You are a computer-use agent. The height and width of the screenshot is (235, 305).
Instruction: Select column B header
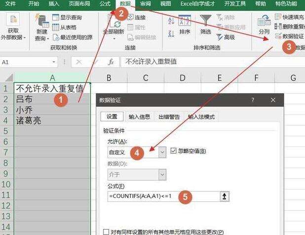(x=109, y=78)
